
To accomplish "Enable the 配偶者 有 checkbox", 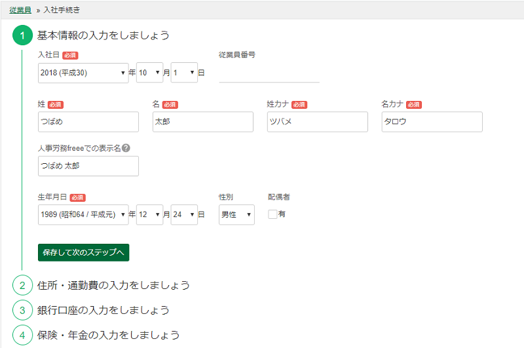I will [272, 214].
